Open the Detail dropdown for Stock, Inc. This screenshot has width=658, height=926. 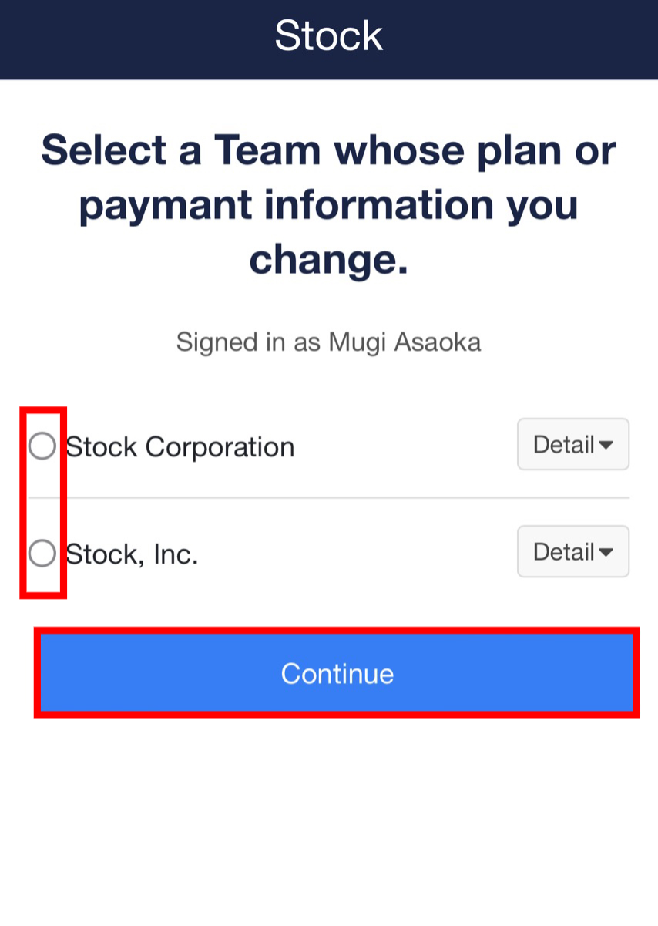pyautogui.click(x=572, y=552)
